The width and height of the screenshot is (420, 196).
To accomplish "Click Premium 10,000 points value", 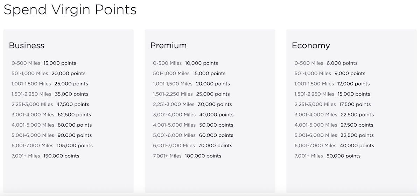I will [202, 63].
